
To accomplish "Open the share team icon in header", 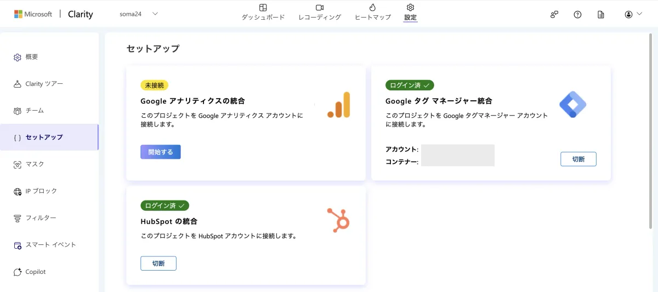I will pyautogui.click(x=554, y=14).
